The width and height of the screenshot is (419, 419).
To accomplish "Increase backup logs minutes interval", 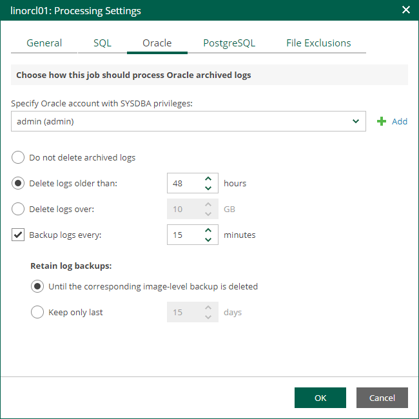I will (208, 231).
